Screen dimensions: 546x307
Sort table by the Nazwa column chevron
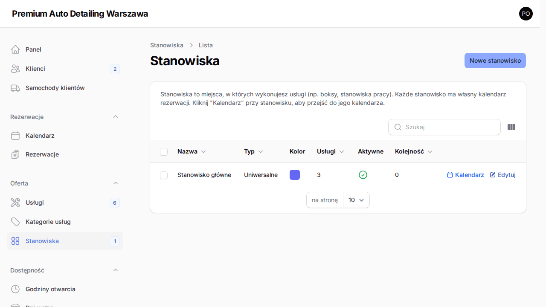coord(203,151)
